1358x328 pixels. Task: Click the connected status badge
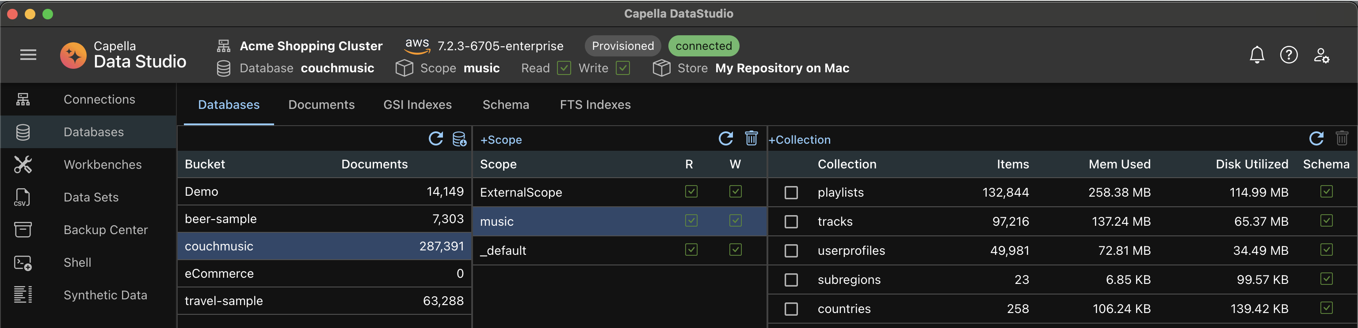[x=703, y=46]
